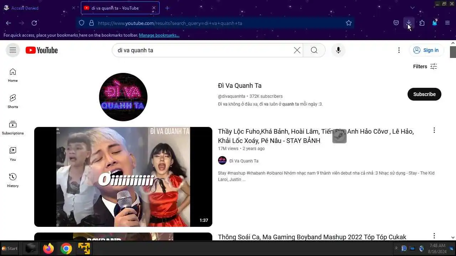Click the browser address bar URL
Viewport: 456px width, 256px height.
[x=170, y=23]
